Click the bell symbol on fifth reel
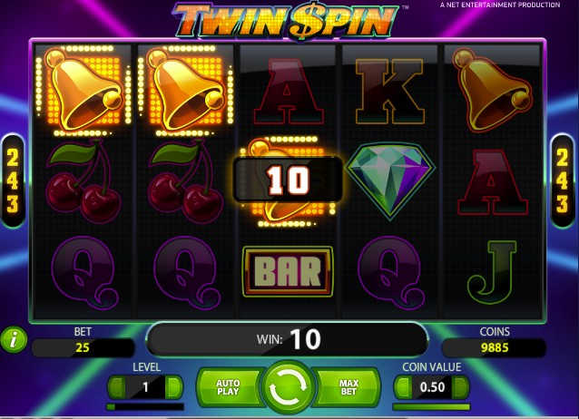This screenshot has height=419, width=579. 492,90
